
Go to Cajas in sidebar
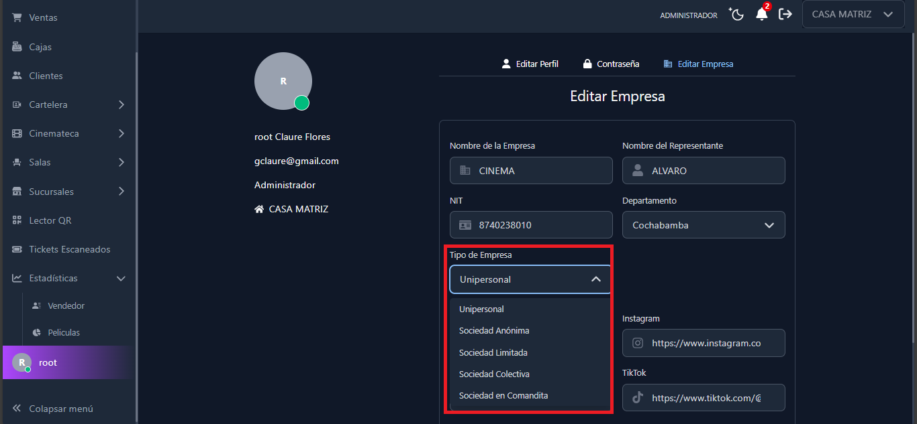(x=40, y=47)
